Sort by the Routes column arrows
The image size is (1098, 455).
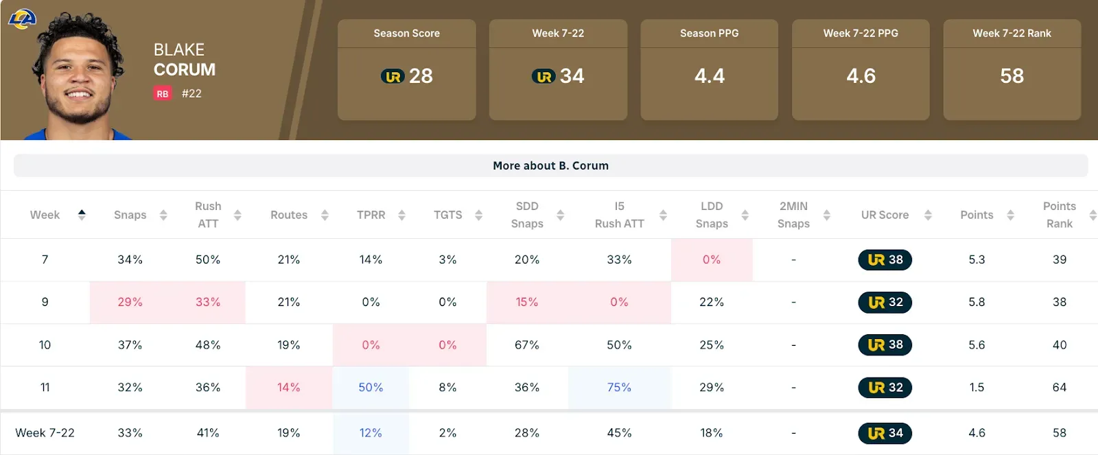coord(325,215)
